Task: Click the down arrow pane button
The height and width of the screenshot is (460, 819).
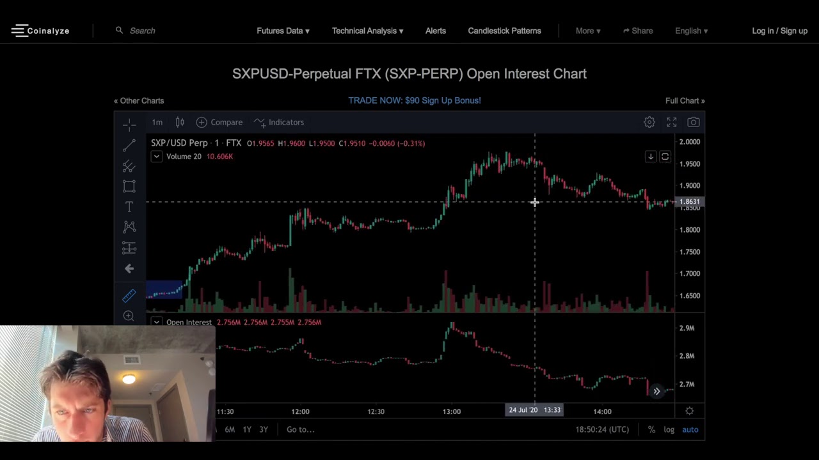Action: click(x=651, y=157)
